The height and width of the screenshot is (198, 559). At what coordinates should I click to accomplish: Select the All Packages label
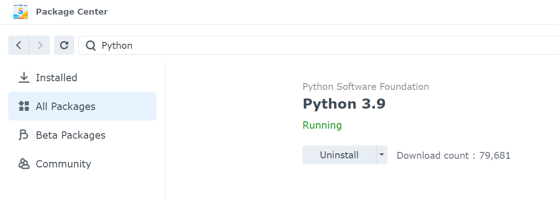66,106
